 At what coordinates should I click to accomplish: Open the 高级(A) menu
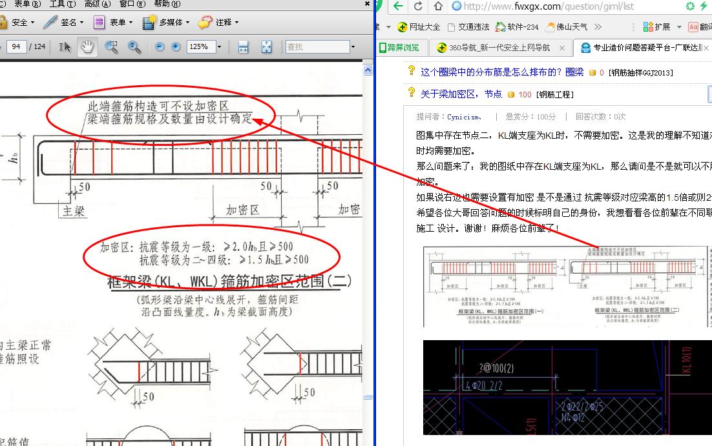pyautogui.click(x=98, y=4)
